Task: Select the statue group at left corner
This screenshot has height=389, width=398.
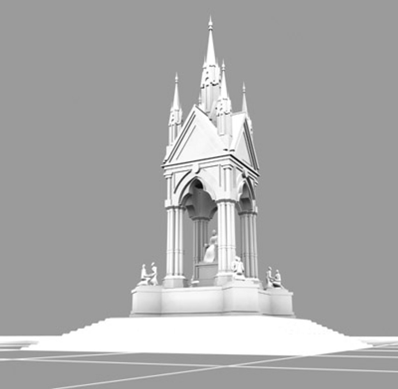Action: point(148,274)
